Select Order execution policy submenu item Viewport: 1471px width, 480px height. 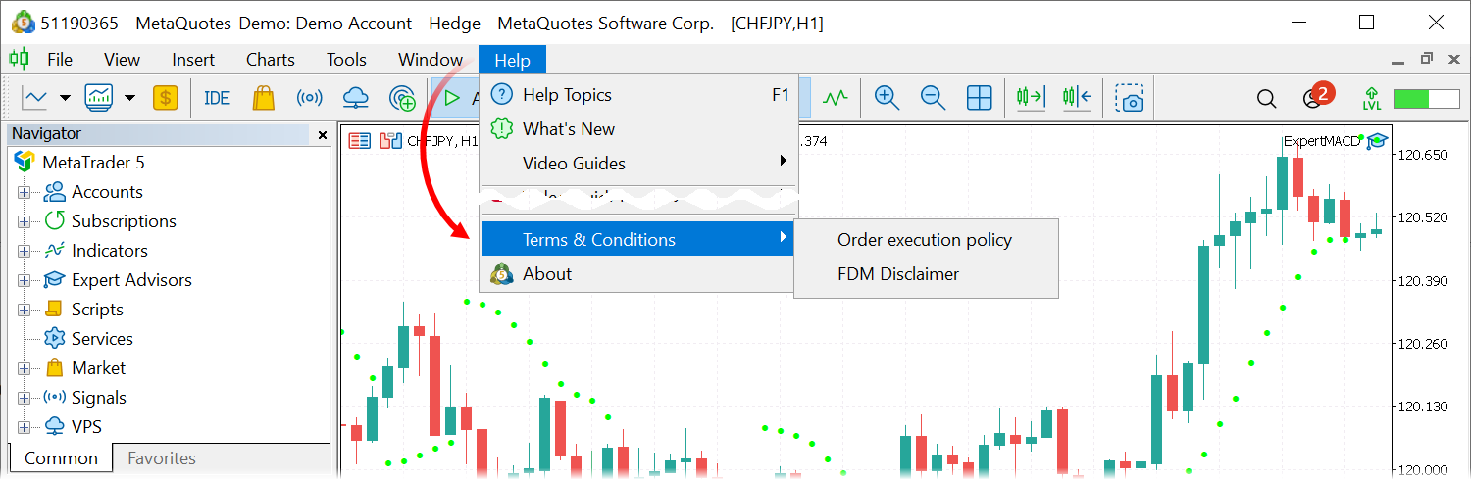coord(924,240)
